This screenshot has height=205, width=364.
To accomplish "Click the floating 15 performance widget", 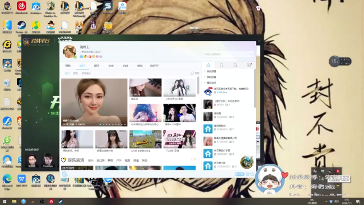I will (x=340, y=61).
